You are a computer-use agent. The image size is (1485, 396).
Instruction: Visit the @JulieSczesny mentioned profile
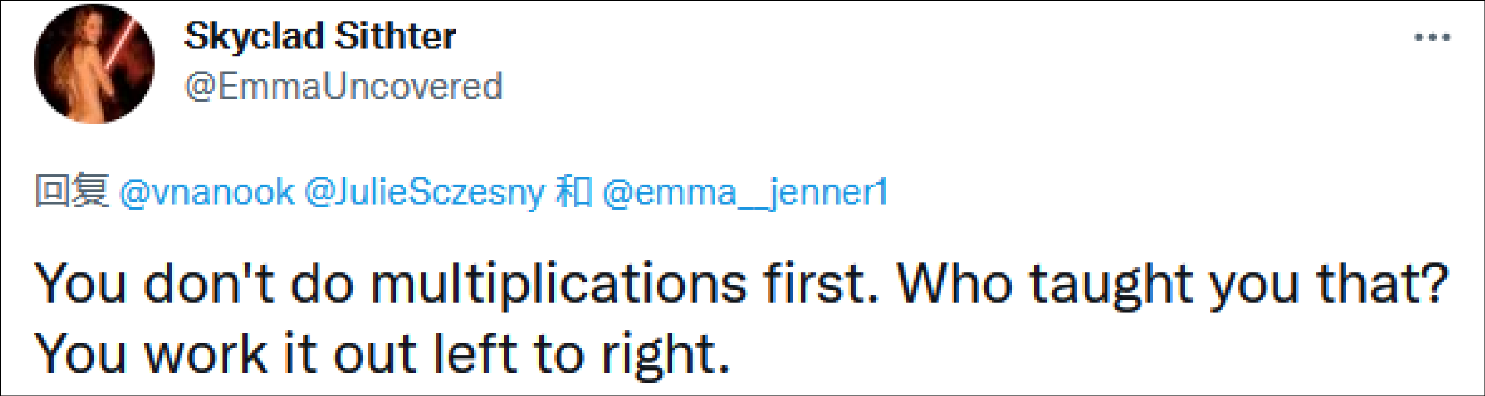(424, 191)
